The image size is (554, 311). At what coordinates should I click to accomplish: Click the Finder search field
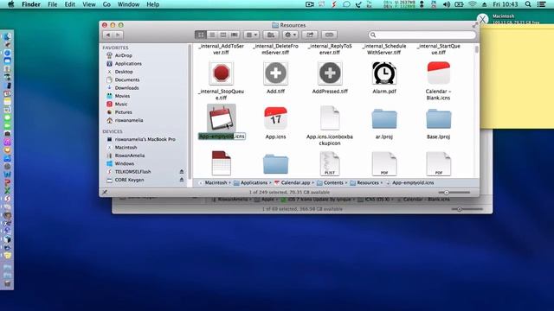[422, 35]
